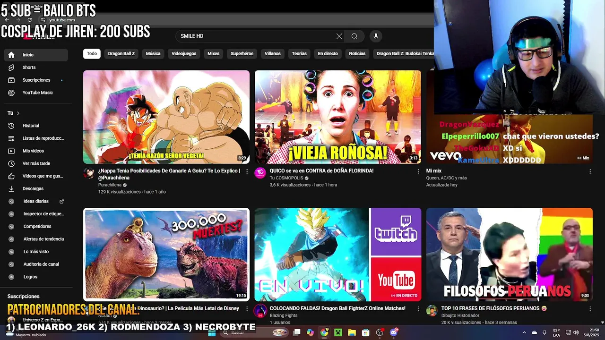Open the Purachilena channel avatar
Viewport: 605px width, 340px height.
click(x=89, y=173)
